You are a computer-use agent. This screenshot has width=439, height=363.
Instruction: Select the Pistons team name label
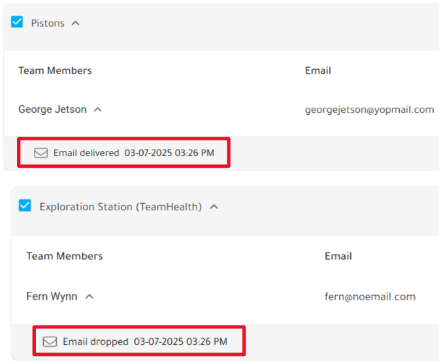tap(48, 24)
